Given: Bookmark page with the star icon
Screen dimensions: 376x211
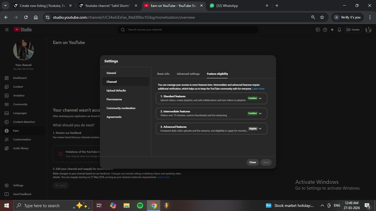Looking at the screenshot, I should tap(322, 17).
